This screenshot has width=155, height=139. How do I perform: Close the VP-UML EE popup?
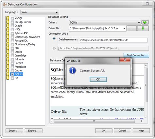pos(125,60)
